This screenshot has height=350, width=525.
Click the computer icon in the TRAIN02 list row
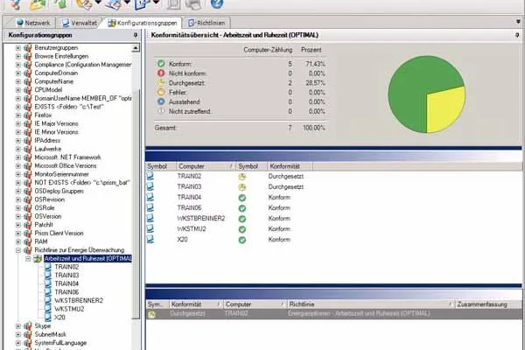click(x=150, y=176)
